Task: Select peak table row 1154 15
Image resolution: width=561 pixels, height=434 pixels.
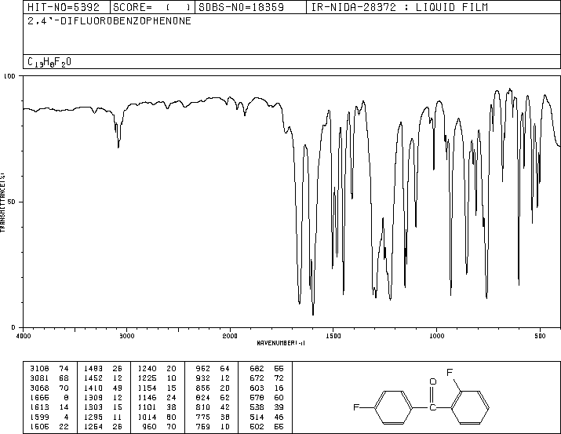Action: [x=157, y=388]
